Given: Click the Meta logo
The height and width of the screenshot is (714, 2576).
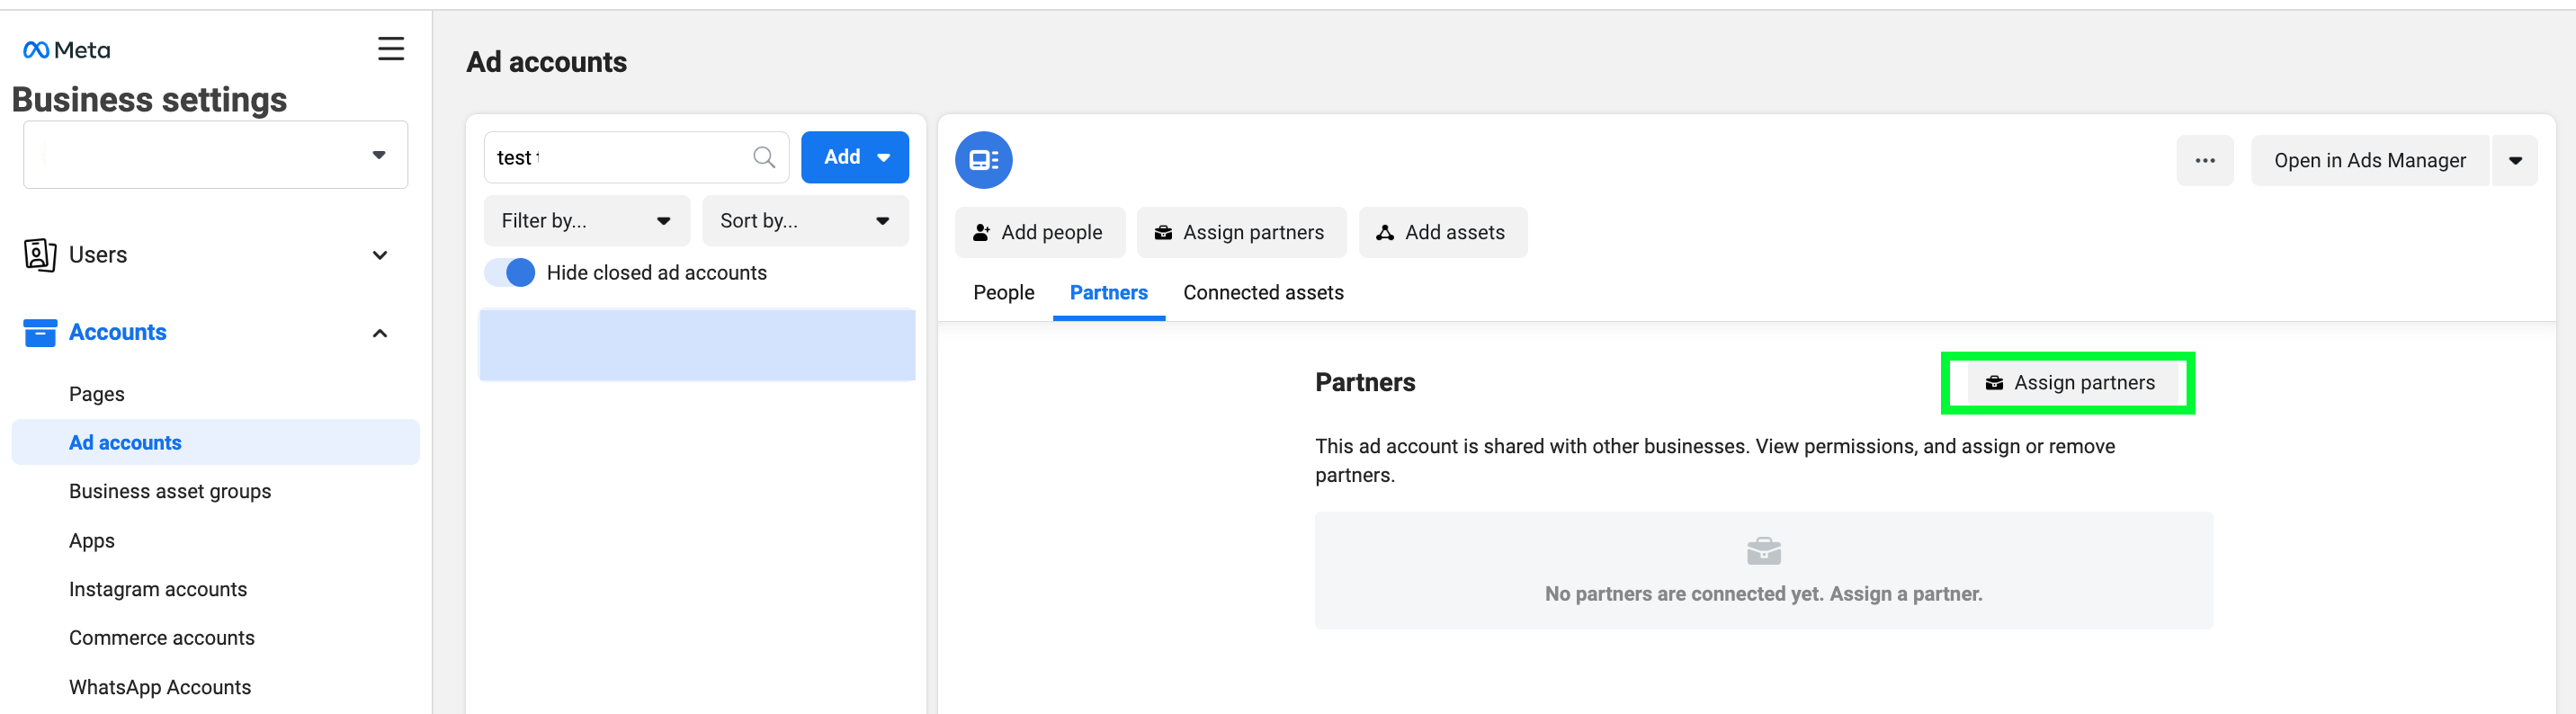Looking at the screenshot, I should coord(66,50).
